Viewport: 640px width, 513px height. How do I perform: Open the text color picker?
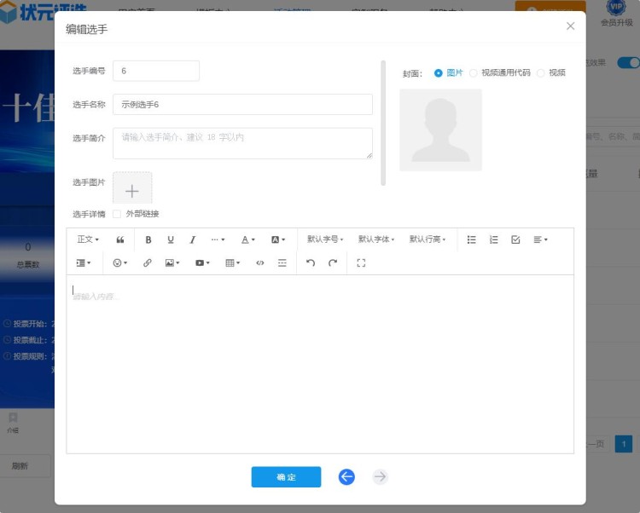pyautogui.click(x=247, y=240)
